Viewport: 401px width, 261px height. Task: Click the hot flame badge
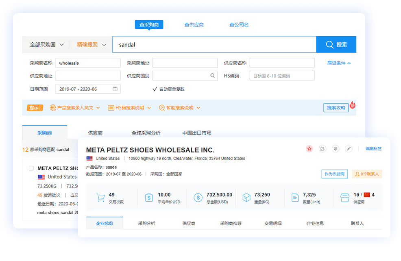(x=353, y=104)
